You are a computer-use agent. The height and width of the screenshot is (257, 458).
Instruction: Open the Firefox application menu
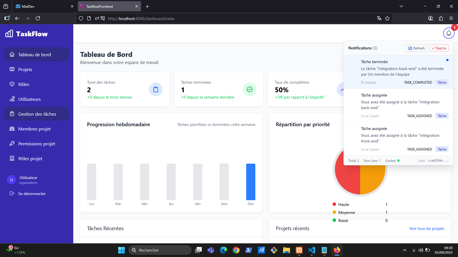(451, 18)
